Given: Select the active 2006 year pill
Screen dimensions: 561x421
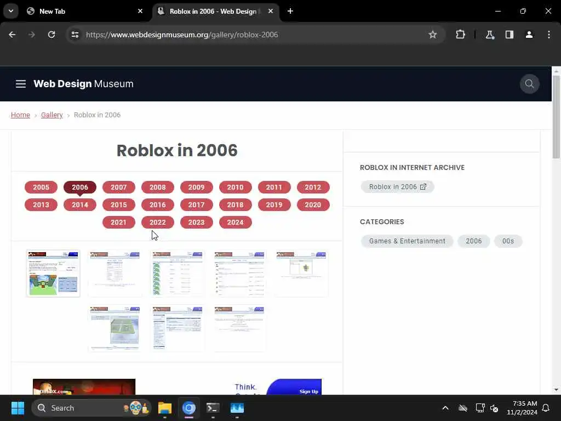Looking at the screenshot, I should point(80,187).
